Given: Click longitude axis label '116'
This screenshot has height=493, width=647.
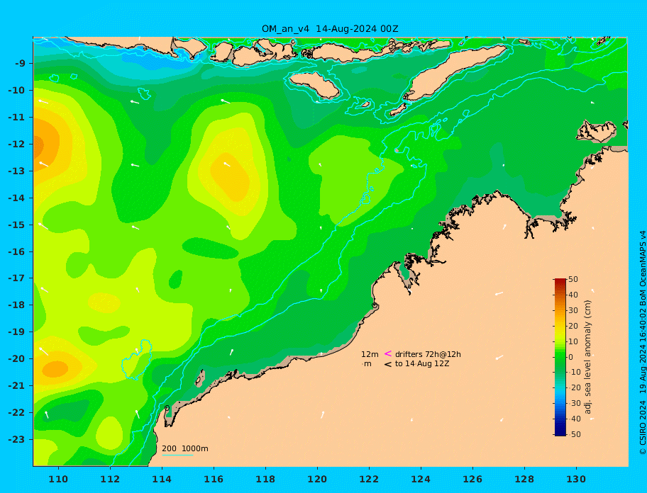Looking at the screenshot, I should (214, 480).
